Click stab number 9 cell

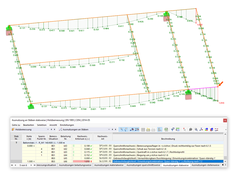[x=16, y=143]
